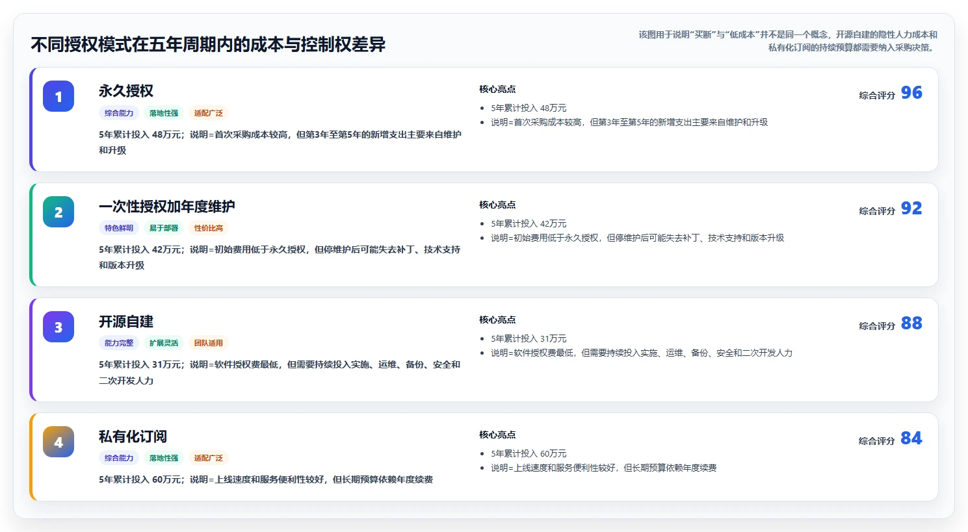This screenshot has height=532, width=968.
Task: Click the page title 不同授权模式在五年周期内的成本与控制权差异
Action: click(x=208, y=44)
